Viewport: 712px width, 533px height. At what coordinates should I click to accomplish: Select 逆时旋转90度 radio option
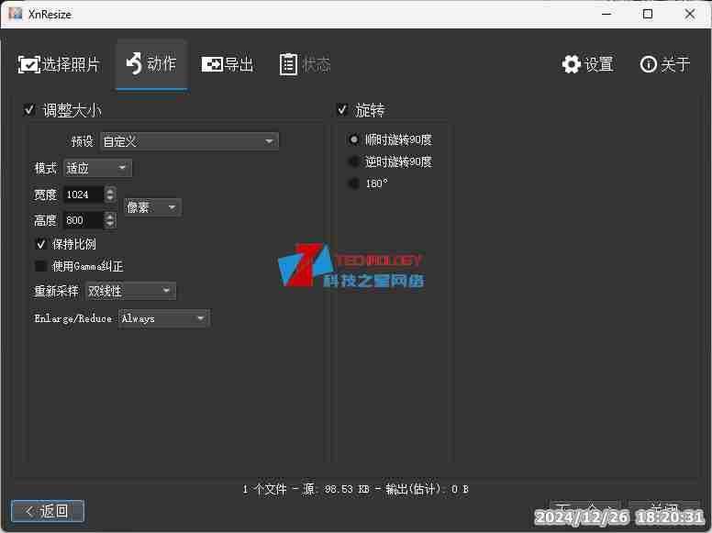pyautogui.click(x=354, y=161)
